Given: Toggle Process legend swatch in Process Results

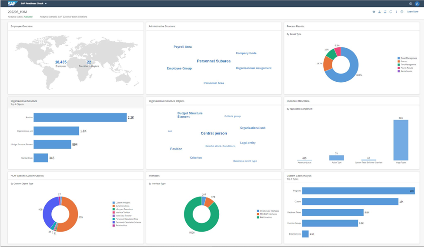Looking at the screenshot, I should click(398, 61).
